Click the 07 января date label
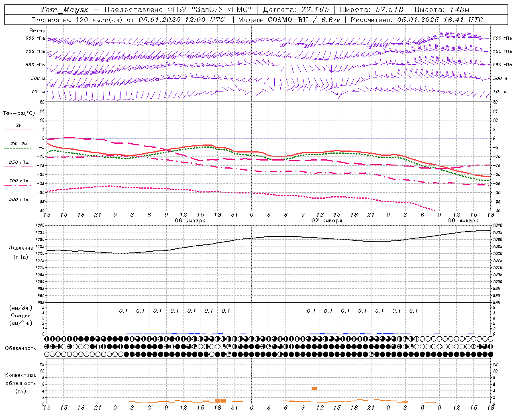The height and width of the screenshot is (411, 514). [x=327, y=221]
